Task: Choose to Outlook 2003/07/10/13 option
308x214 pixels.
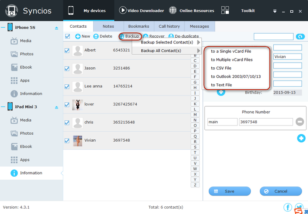Action: pyautogui.click(x=236, y=77)
